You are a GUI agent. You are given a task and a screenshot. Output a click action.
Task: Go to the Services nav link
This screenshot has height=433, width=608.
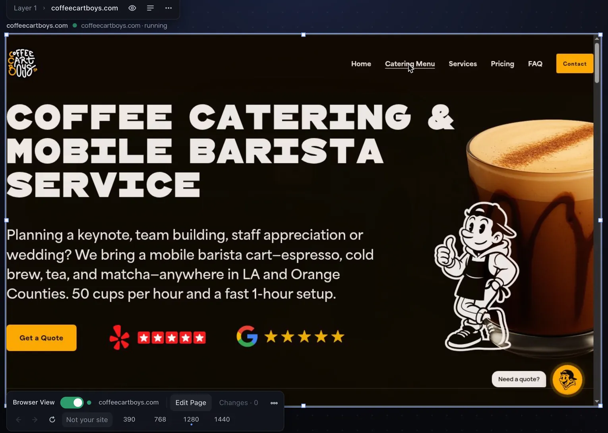point(463,64)
